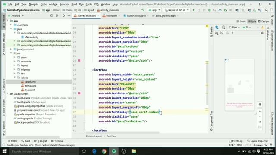Open the profiler gauge icon in toolbar
Screen dimensions: 276x155
pos(220,10)
